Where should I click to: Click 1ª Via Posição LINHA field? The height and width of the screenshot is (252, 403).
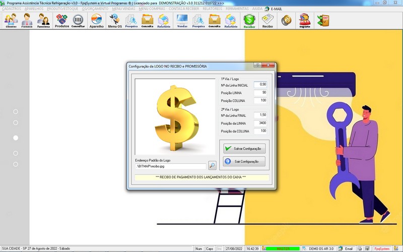[260, 93]
